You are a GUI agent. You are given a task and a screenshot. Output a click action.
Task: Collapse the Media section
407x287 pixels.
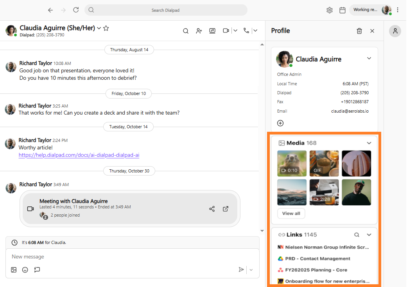pyautogui.click(x=369, y=143)
